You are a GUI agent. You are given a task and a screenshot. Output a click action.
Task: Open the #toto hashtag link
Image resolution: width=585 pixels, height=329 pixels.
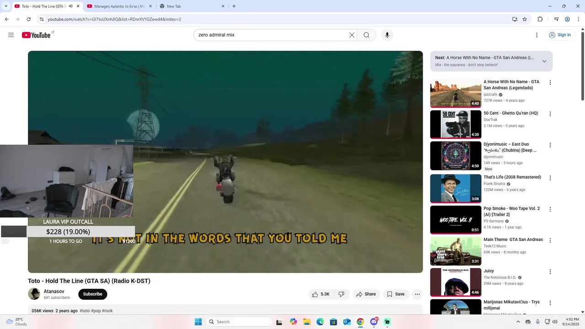click(x=85, y=311)
